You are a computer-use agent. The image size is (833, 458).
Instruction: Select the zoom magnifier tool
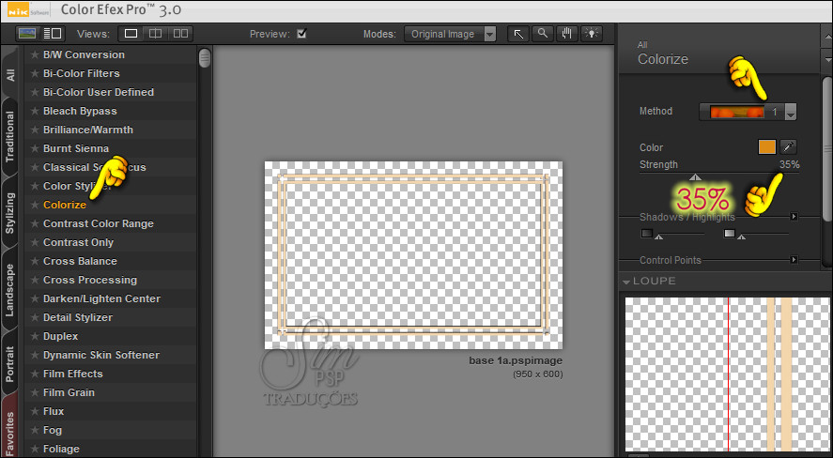click(x=543, y=34)
